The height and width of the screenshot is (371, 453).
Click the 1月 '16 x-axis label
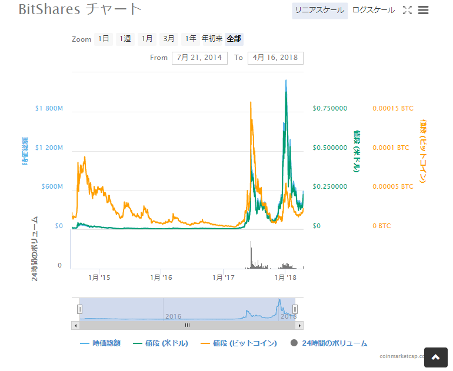click(x=161, y=278)
